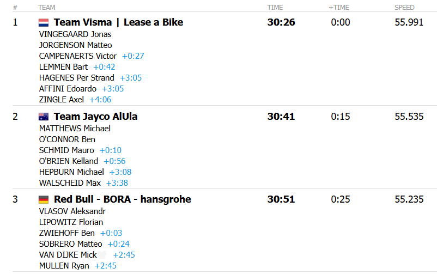Viewport: 437px width, 274px height.
Task: Select rider JORGENSON Matteo
Action: coord(75,45)
